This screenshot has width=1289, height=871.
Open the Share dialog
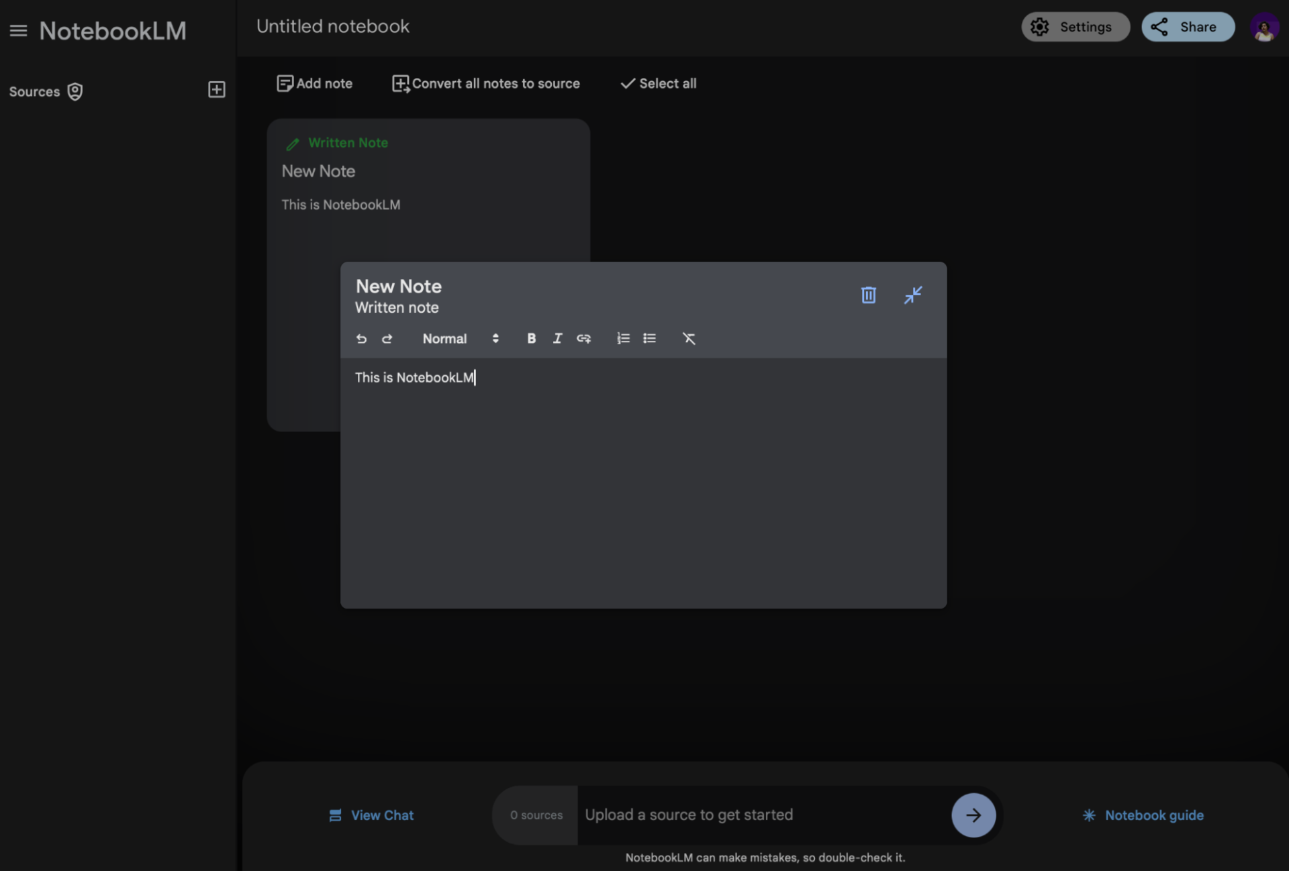(1187, 27)
